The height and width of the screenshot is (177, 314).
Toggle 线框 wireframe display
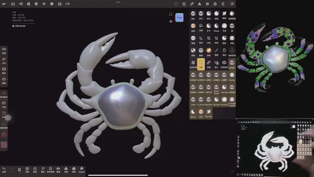pos(74,170)
